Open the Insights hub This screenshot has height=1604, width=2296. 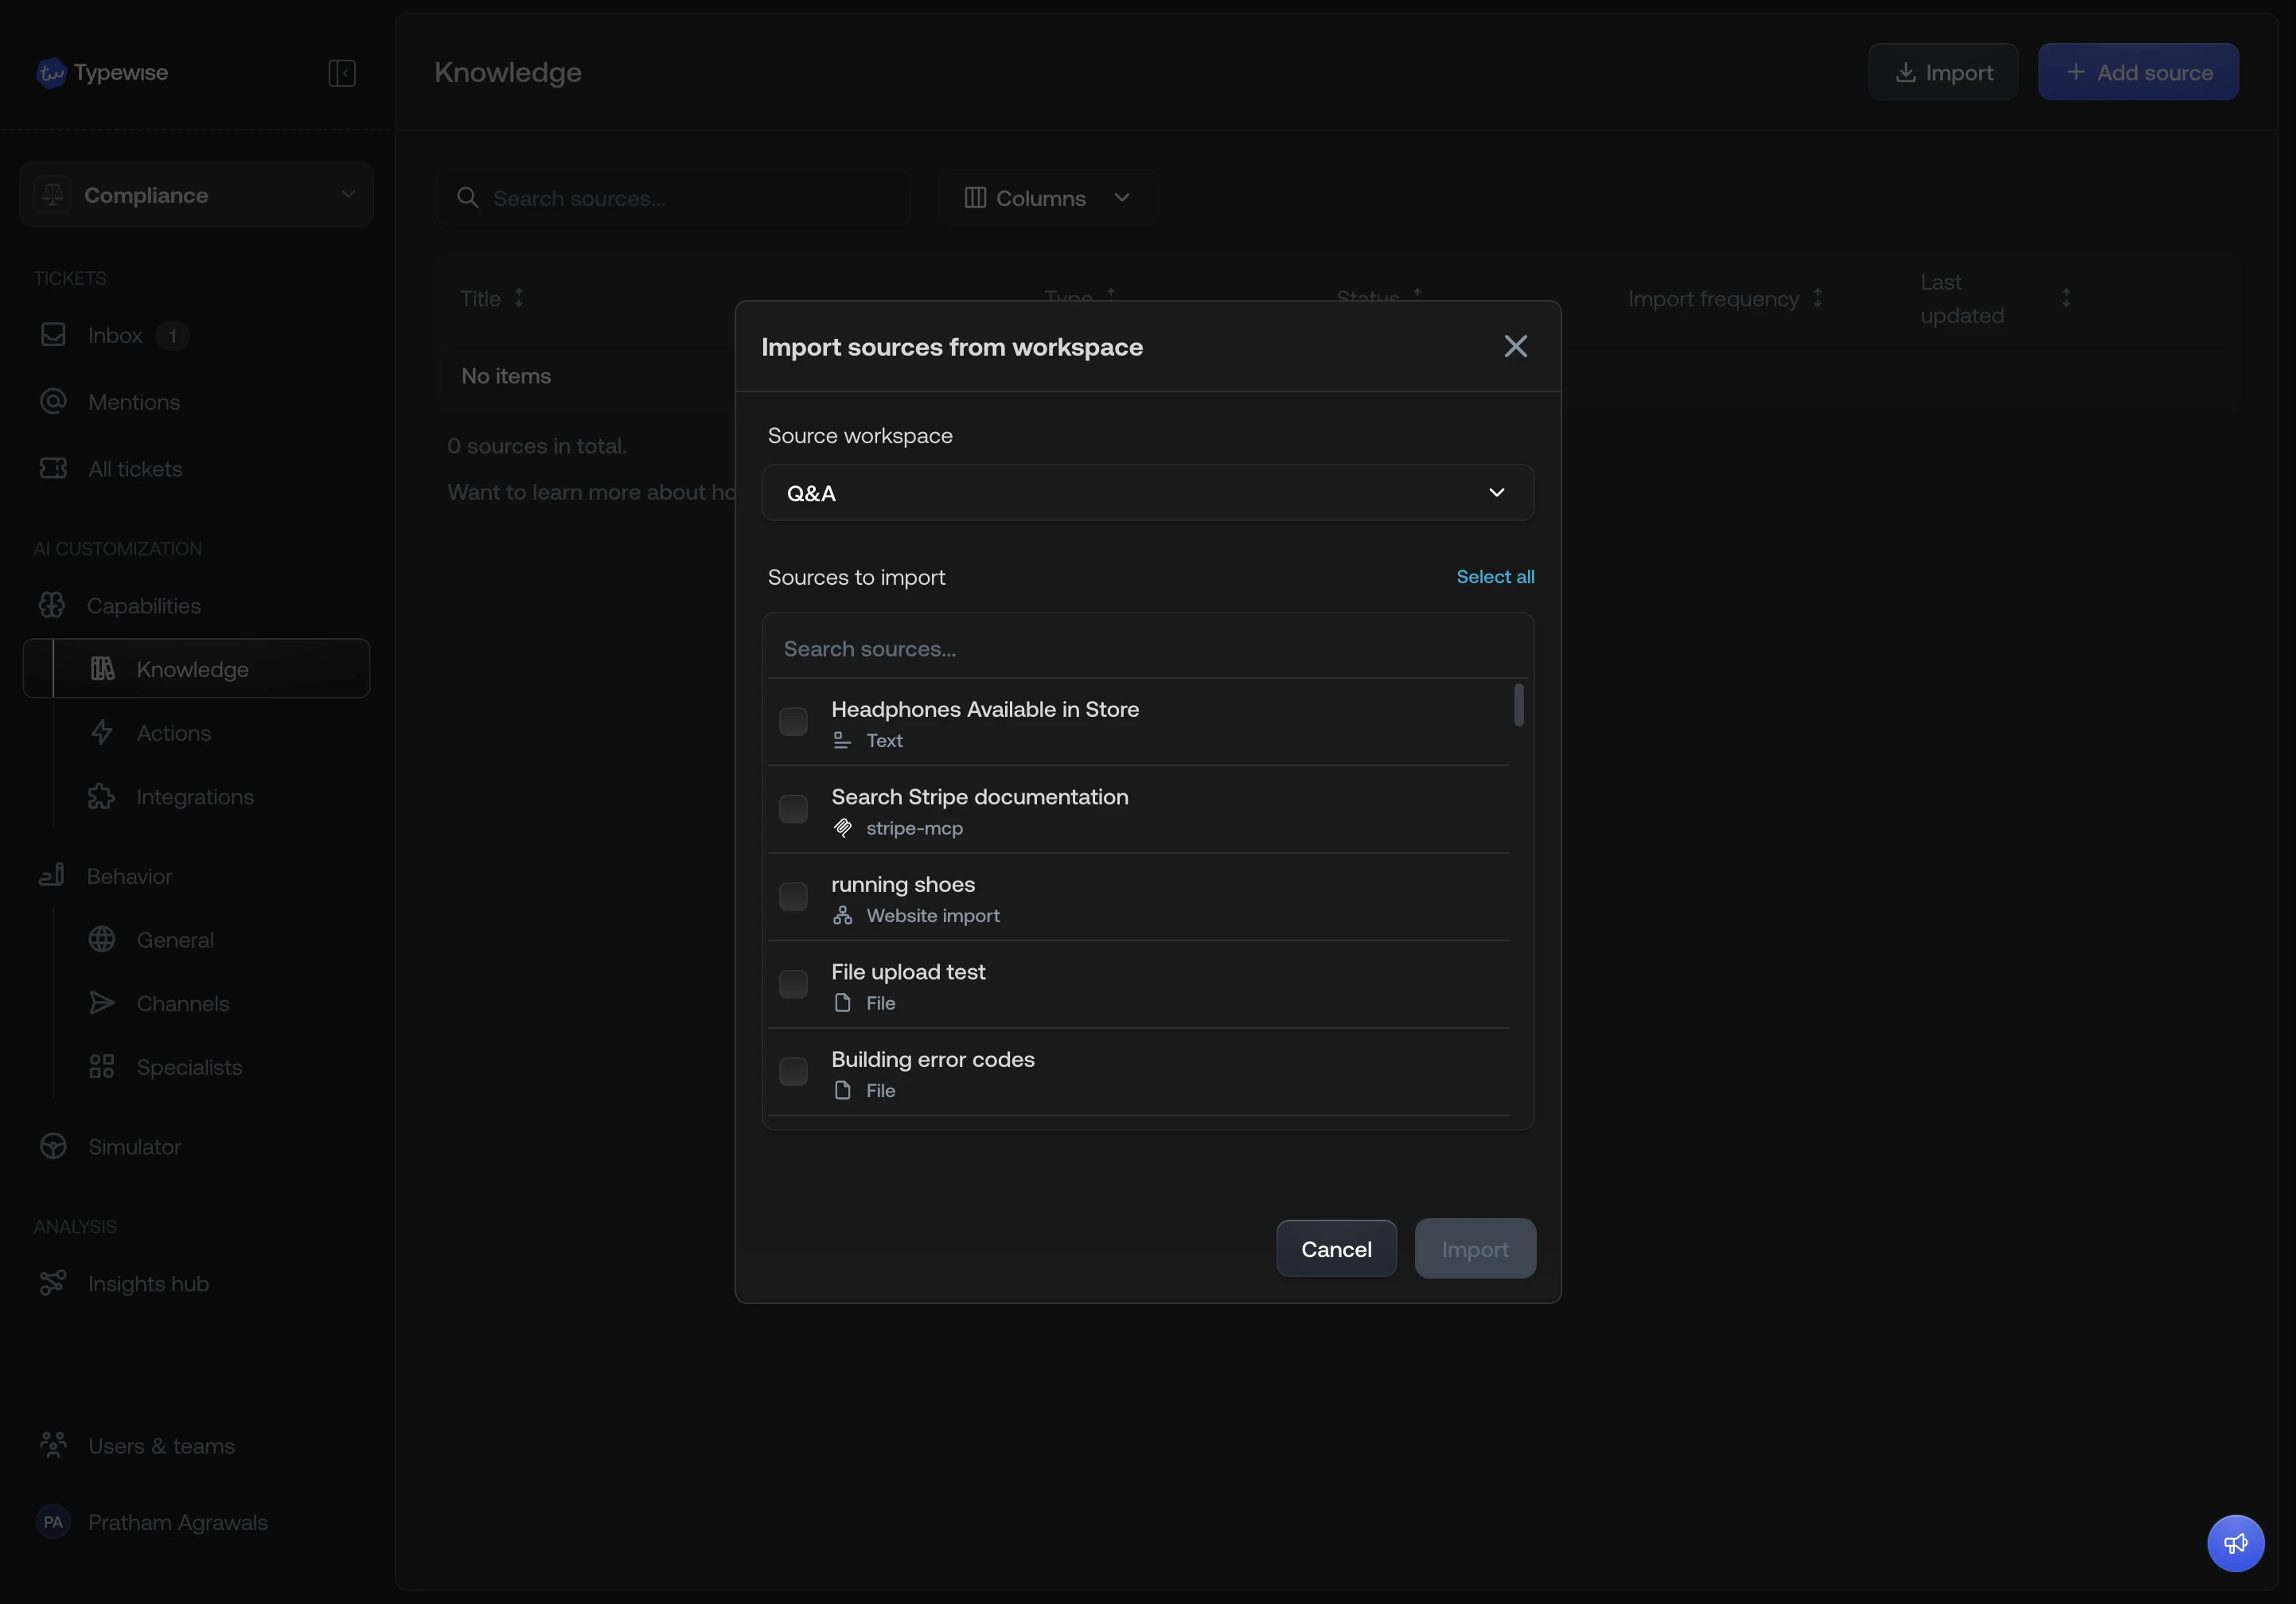click(x=147, y=1284)
